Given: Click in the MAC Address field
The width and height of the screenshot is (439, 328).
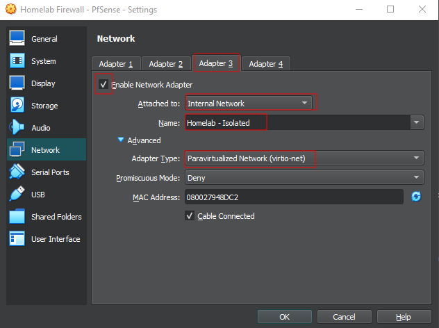Looking at the screenshot, I should (294, 197).
